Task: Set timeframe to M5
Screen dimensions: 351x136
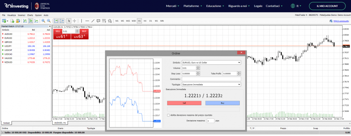Action: pos(122,21)
